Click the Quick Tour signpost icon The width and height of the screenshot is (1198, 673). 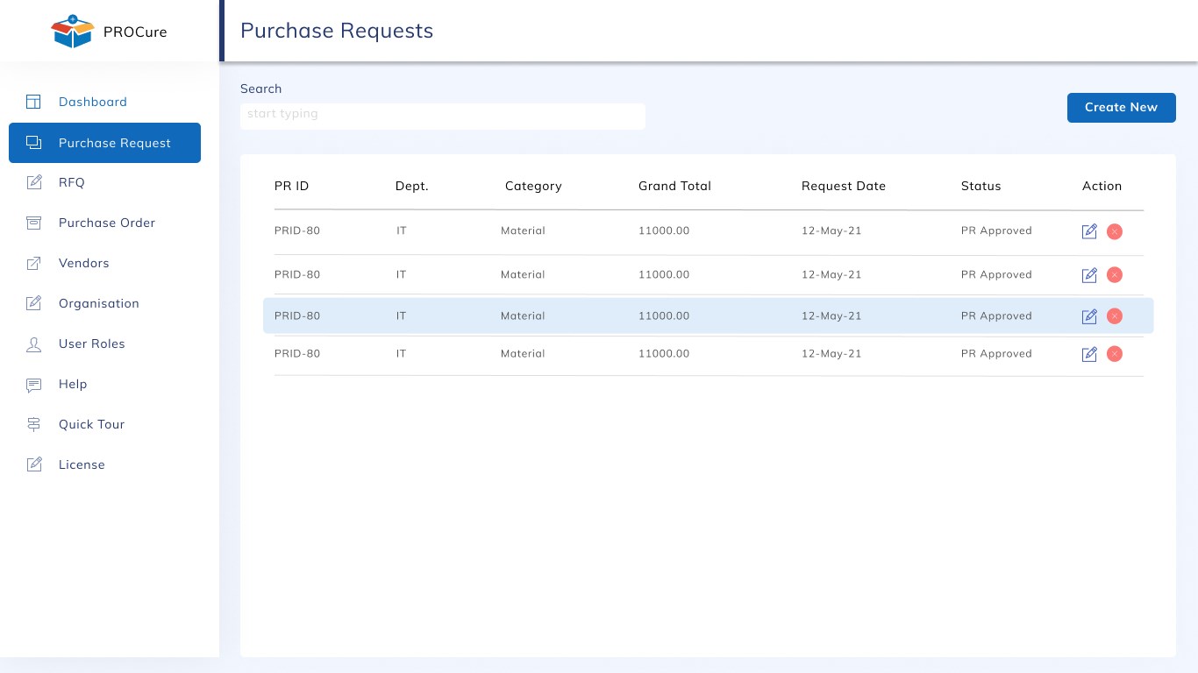point(33,424)
